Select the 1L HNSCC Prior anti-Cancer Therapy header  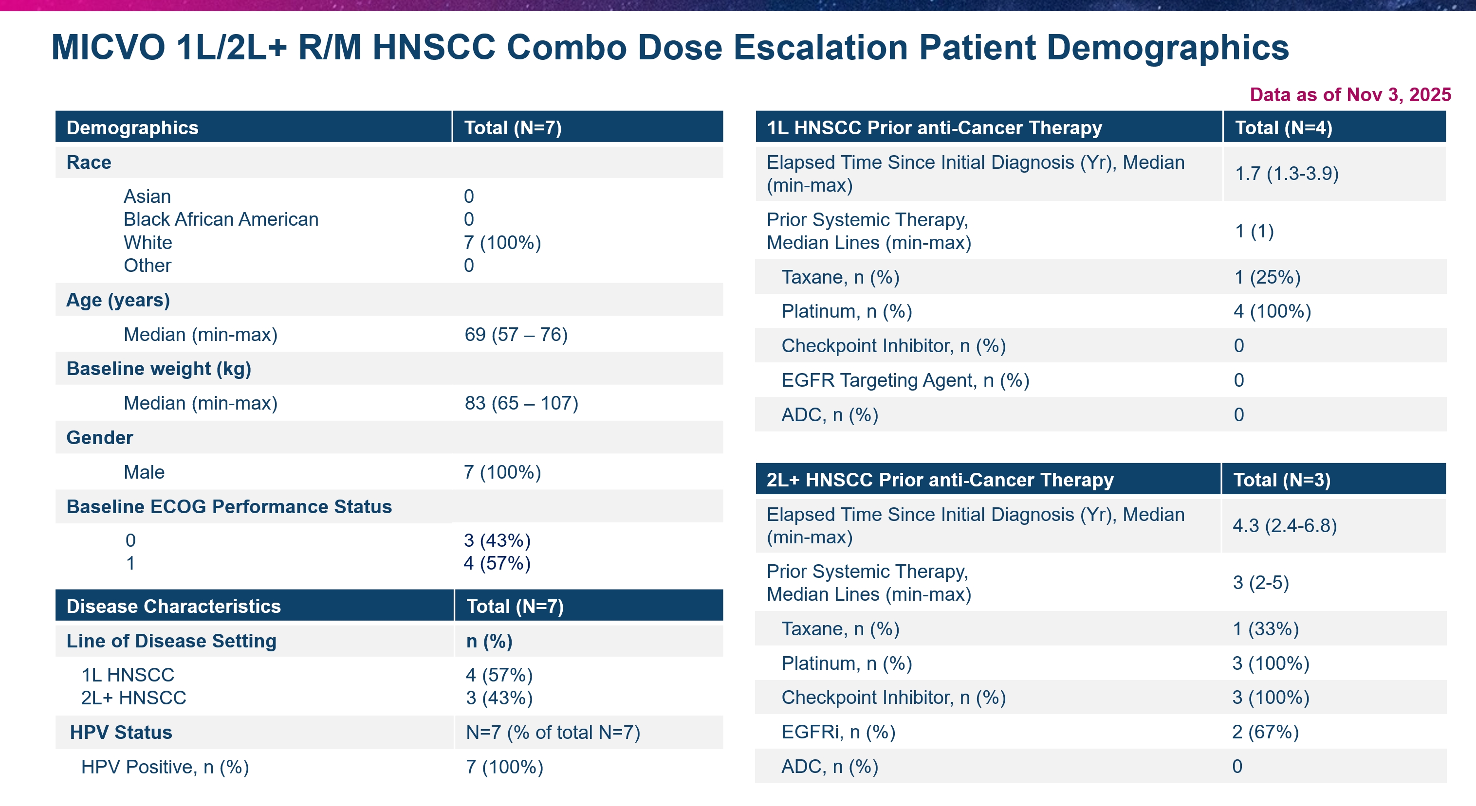[x=934, y=127]
